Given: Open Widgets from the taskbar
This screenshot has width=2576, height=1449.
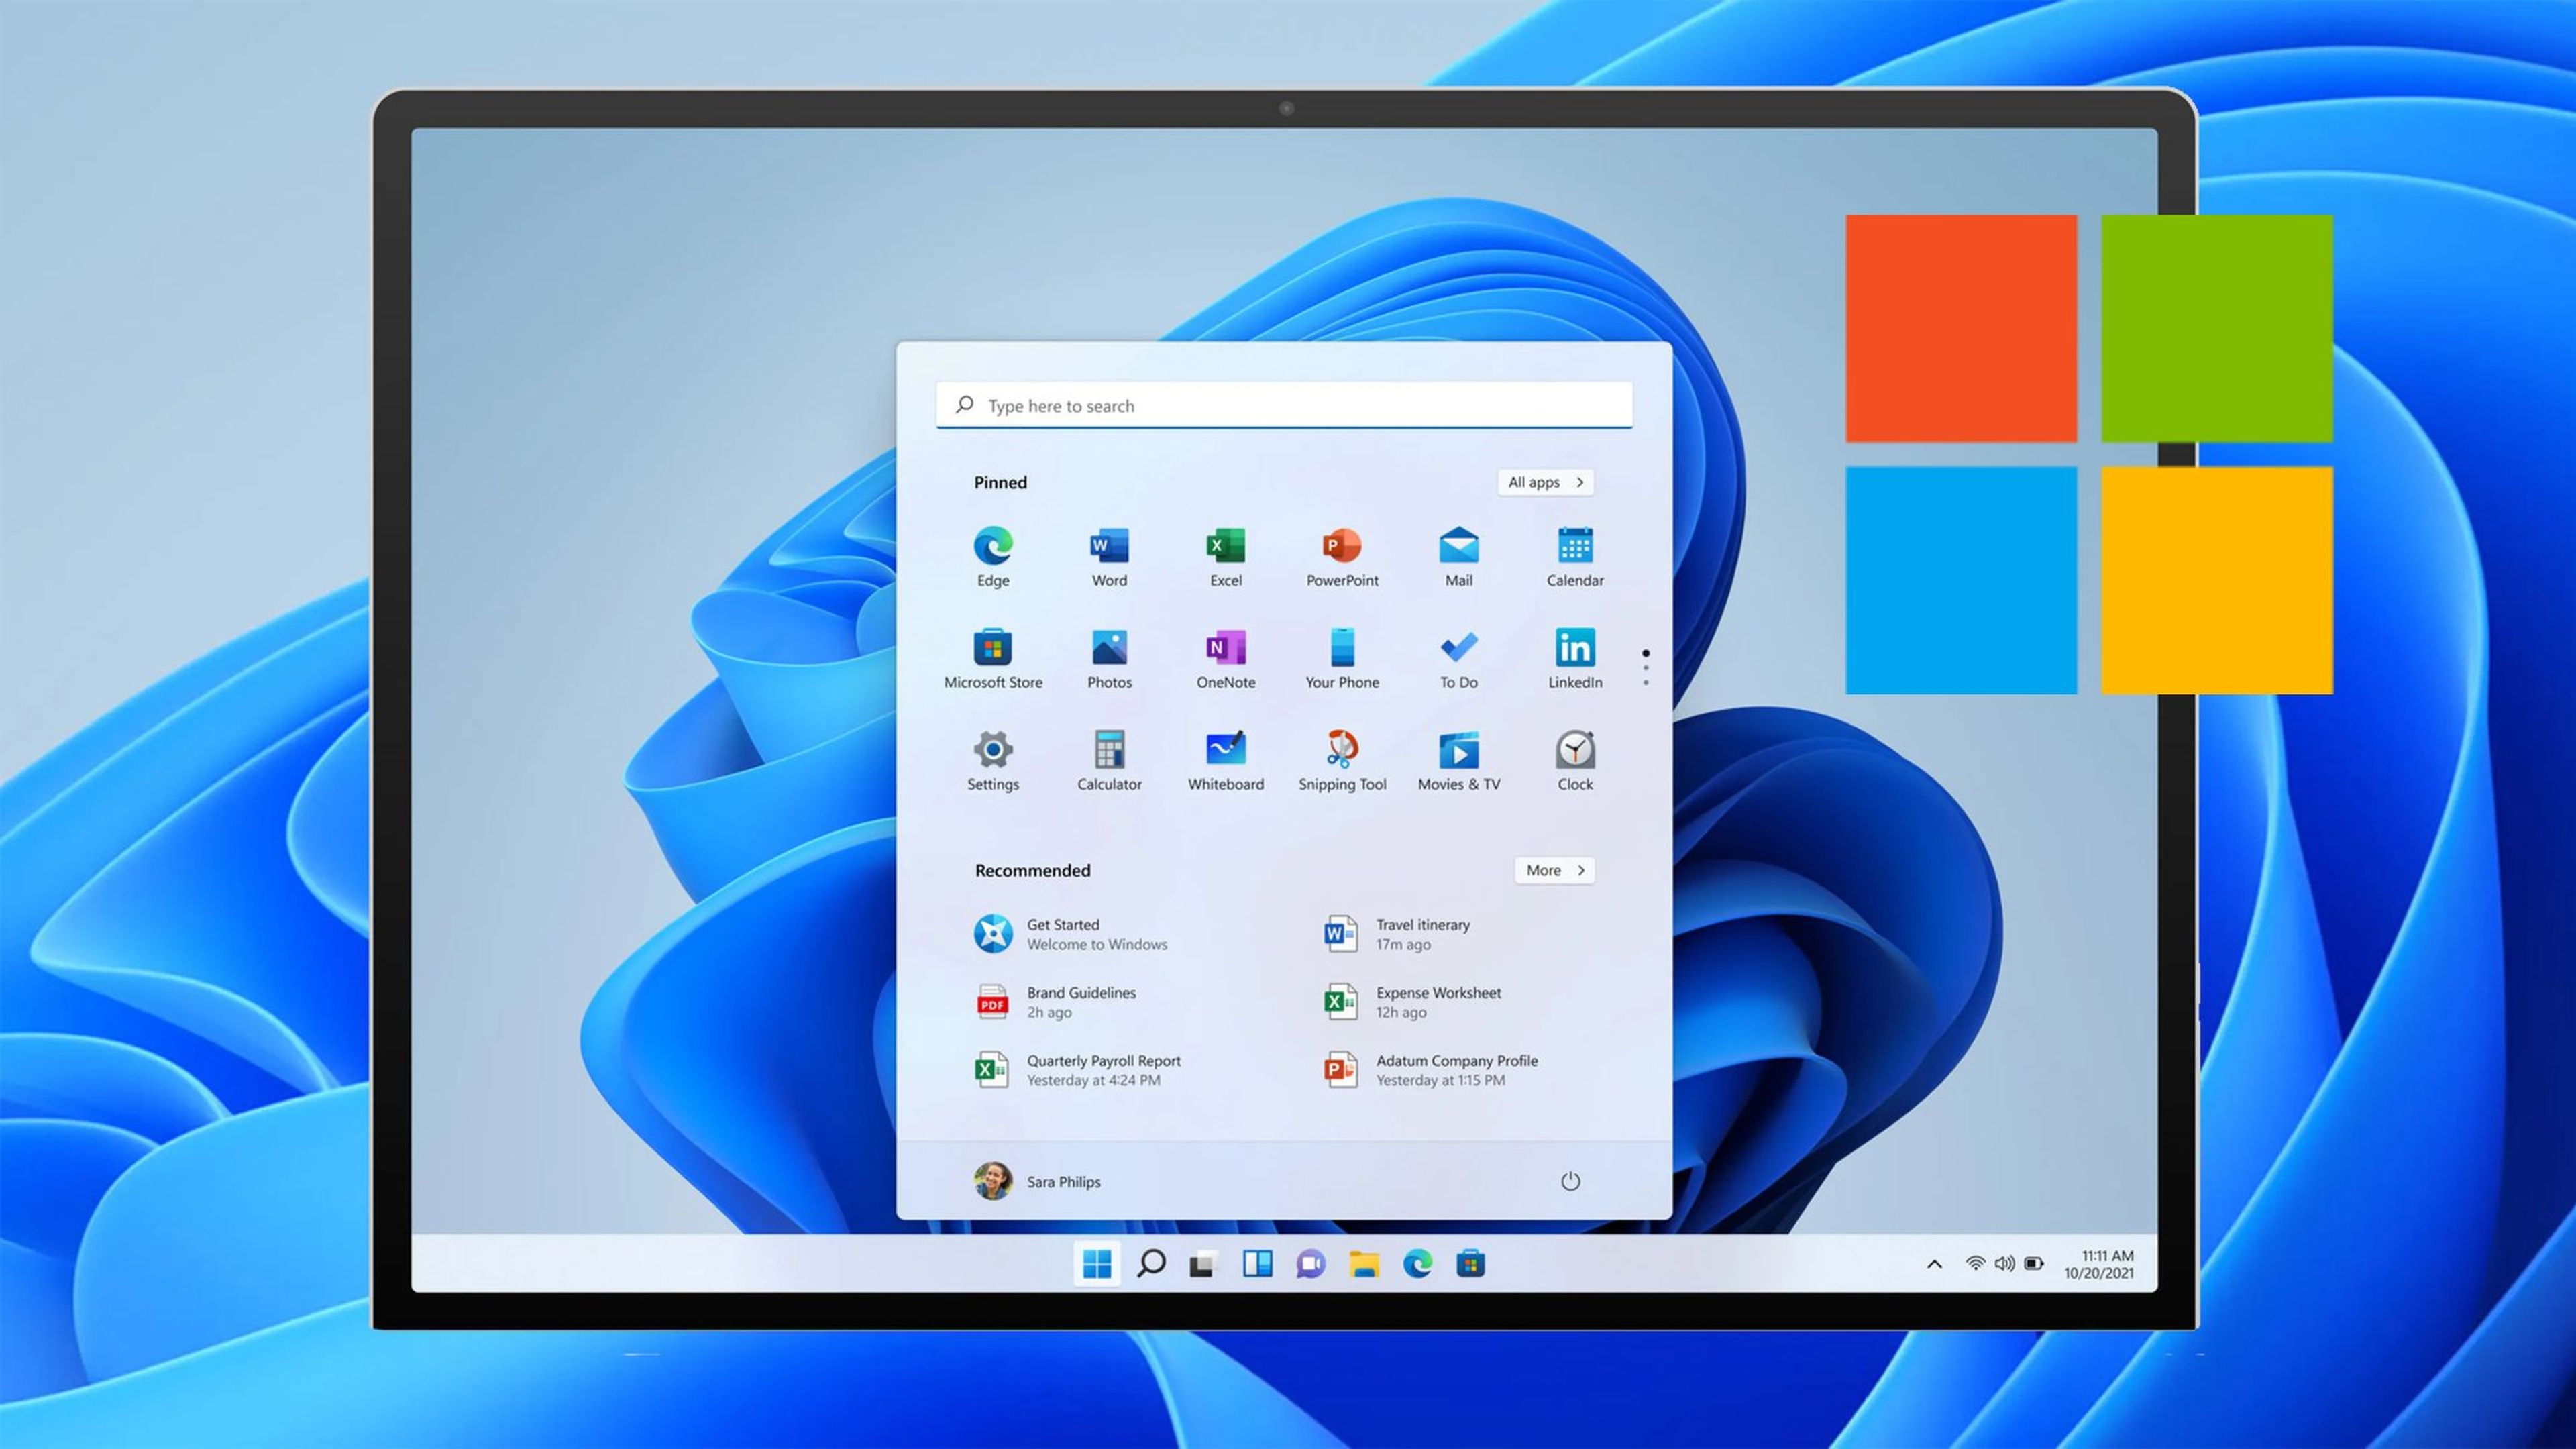Looking at the screenshot, I should (x=1257, y=1264).
